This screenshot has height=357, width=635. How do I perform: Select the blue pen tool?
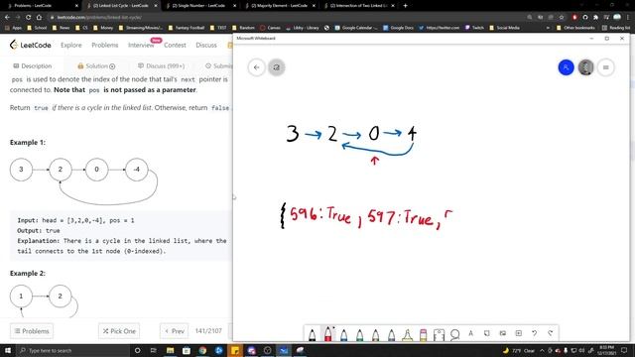(x=344, y=335)
